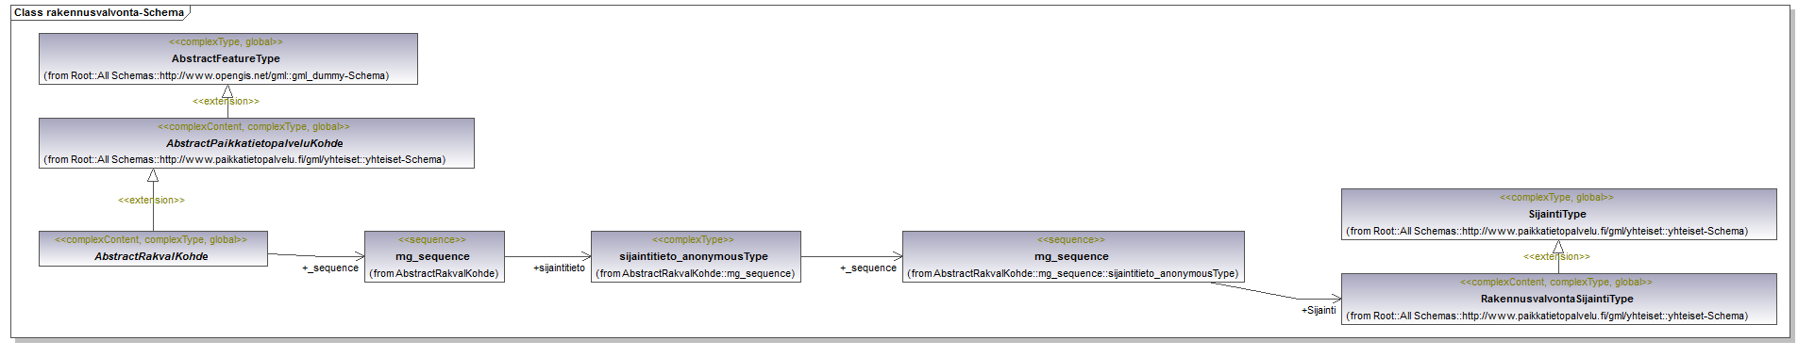This screenshot has width=1815, height=357.
Task: Select the +sijaintitieto association label
Action: [x=559, y=268]
